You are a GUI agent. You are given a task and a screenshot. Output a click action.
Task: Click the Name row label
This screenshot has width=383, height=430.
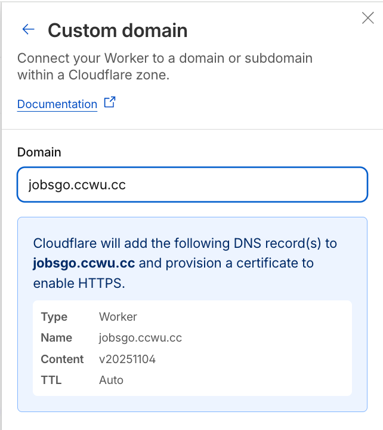[57, 338]
